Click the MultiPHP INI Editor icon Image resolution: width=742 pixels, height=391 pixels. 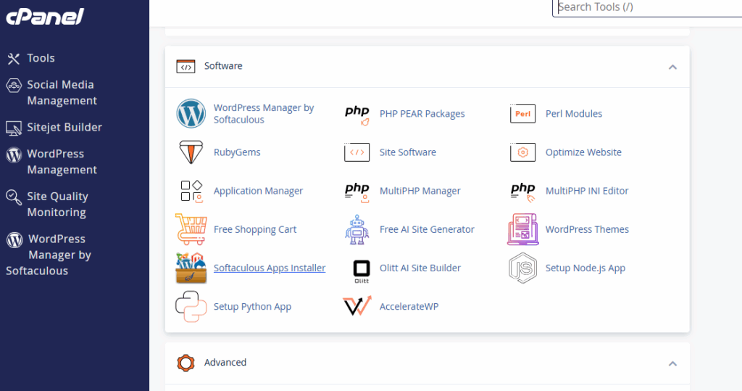(x=523, y=192)
